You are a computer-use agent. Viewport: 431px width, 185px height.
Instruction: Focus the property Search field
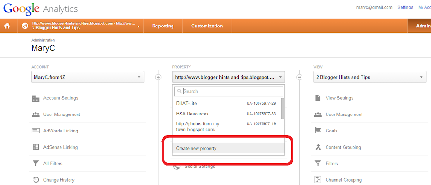click(229, 91)
